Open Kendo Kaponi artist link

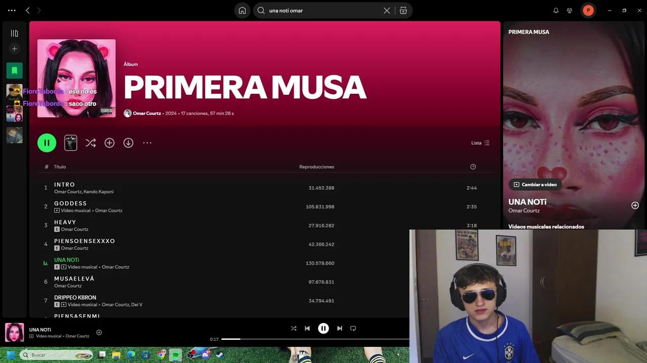(x=99, y=192)
